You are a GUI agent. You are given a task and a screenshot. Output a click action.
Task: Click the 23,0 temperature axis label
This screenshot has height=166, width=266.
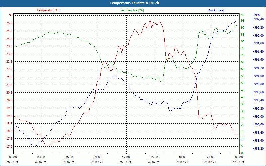[9, 54]
